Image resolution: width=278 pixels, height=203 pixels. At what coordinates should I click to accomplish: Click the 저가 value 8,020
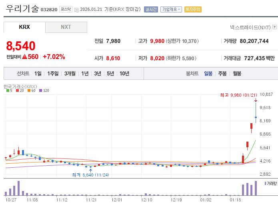click(157, 58)
